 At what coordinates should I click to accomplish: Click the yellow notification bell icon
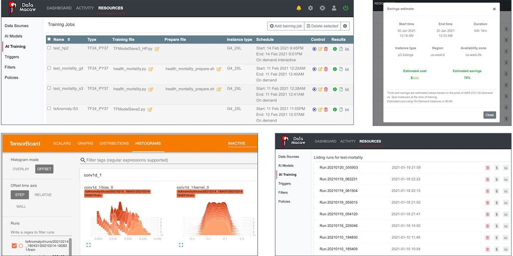(299, 8)
